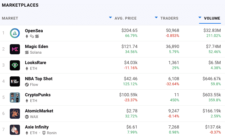Click LooksRare average price $4.03k

131,63
